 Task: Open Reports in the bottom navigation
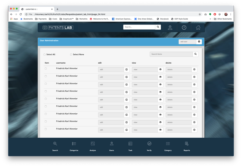[187, 146]
